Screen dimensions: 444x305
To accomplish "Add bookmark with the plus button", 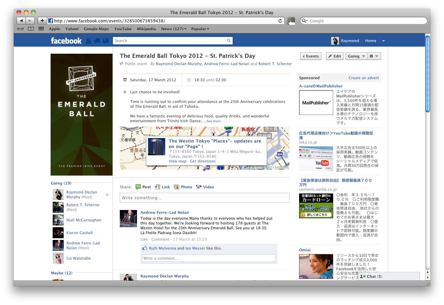I will (42, 21).
